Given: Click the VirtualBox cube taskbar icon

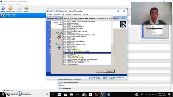Looking at the screenshot, I should click(102, 95).
